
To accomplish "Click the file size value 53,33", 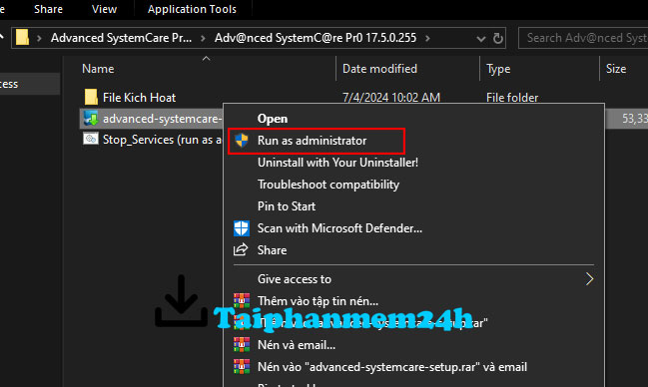I will click(x=635, y=119).
